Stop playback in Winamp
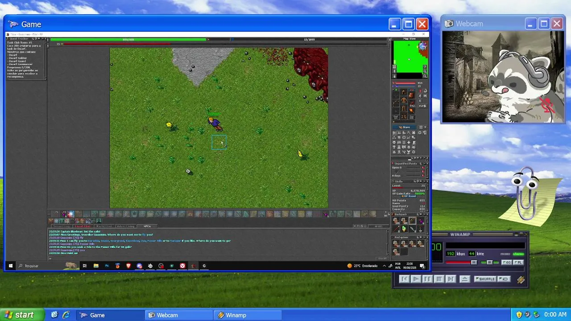 439,279
